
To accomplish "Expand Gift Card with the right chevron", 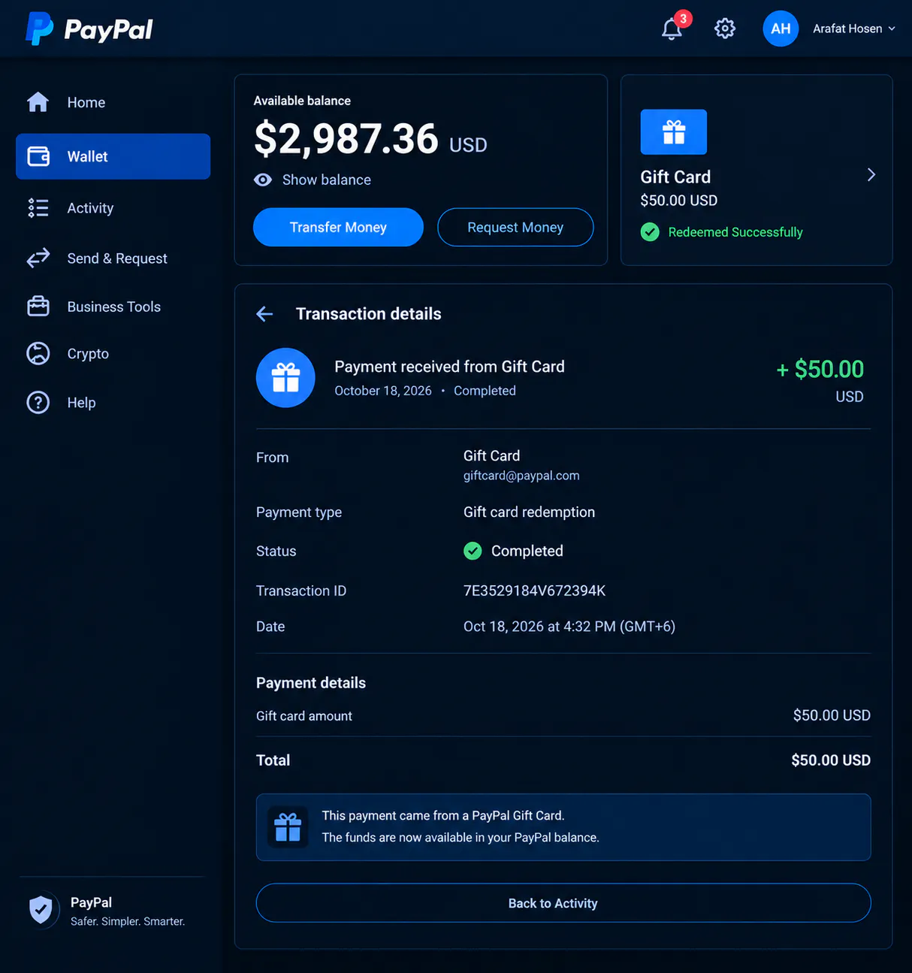I will pyautogui.click(x=871, y=175).
